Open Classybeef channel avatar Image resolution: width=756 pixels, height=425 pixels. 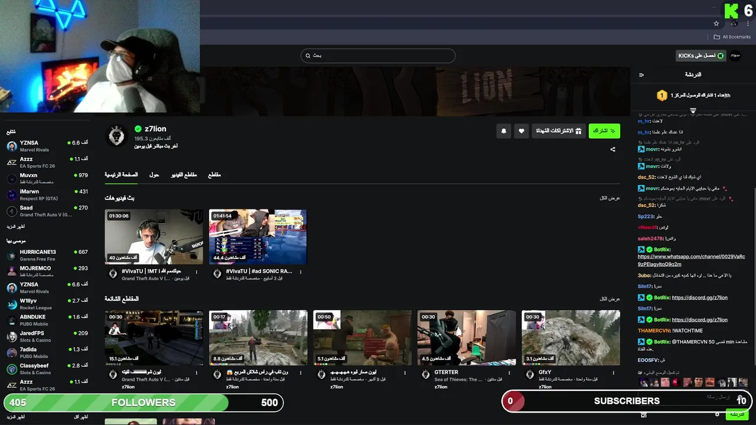[x=12, y=369]
